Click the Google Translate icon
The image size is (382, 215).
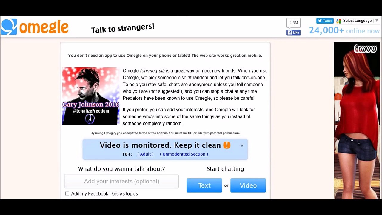[338, 21]
